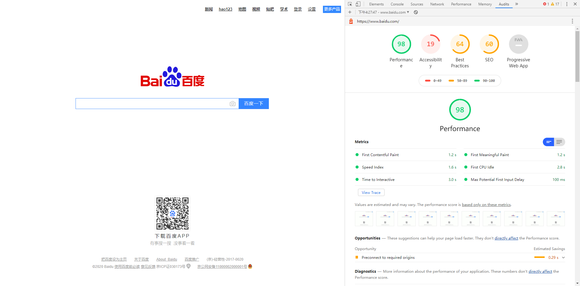Expand the Preconnect to required origins chevron
This screenshot has width=580, height=286.
[563, 258]
